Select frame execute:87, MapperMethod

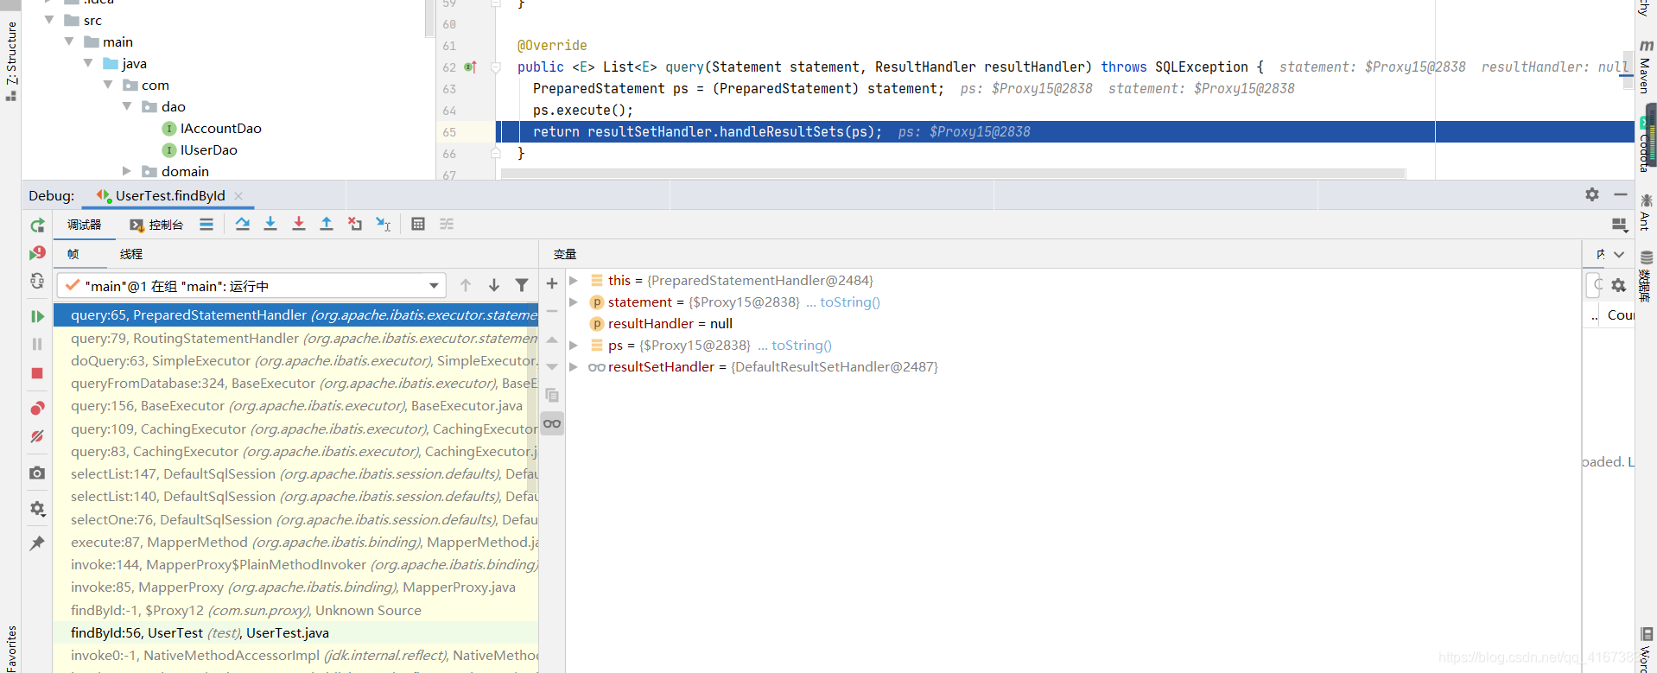tap(295, 543)
